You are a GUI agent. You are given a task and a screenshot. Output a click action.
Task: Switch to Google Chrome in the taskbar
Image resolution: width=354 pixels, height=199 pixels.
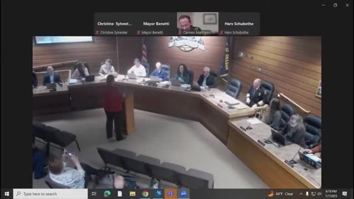click(x=145, y=194)
